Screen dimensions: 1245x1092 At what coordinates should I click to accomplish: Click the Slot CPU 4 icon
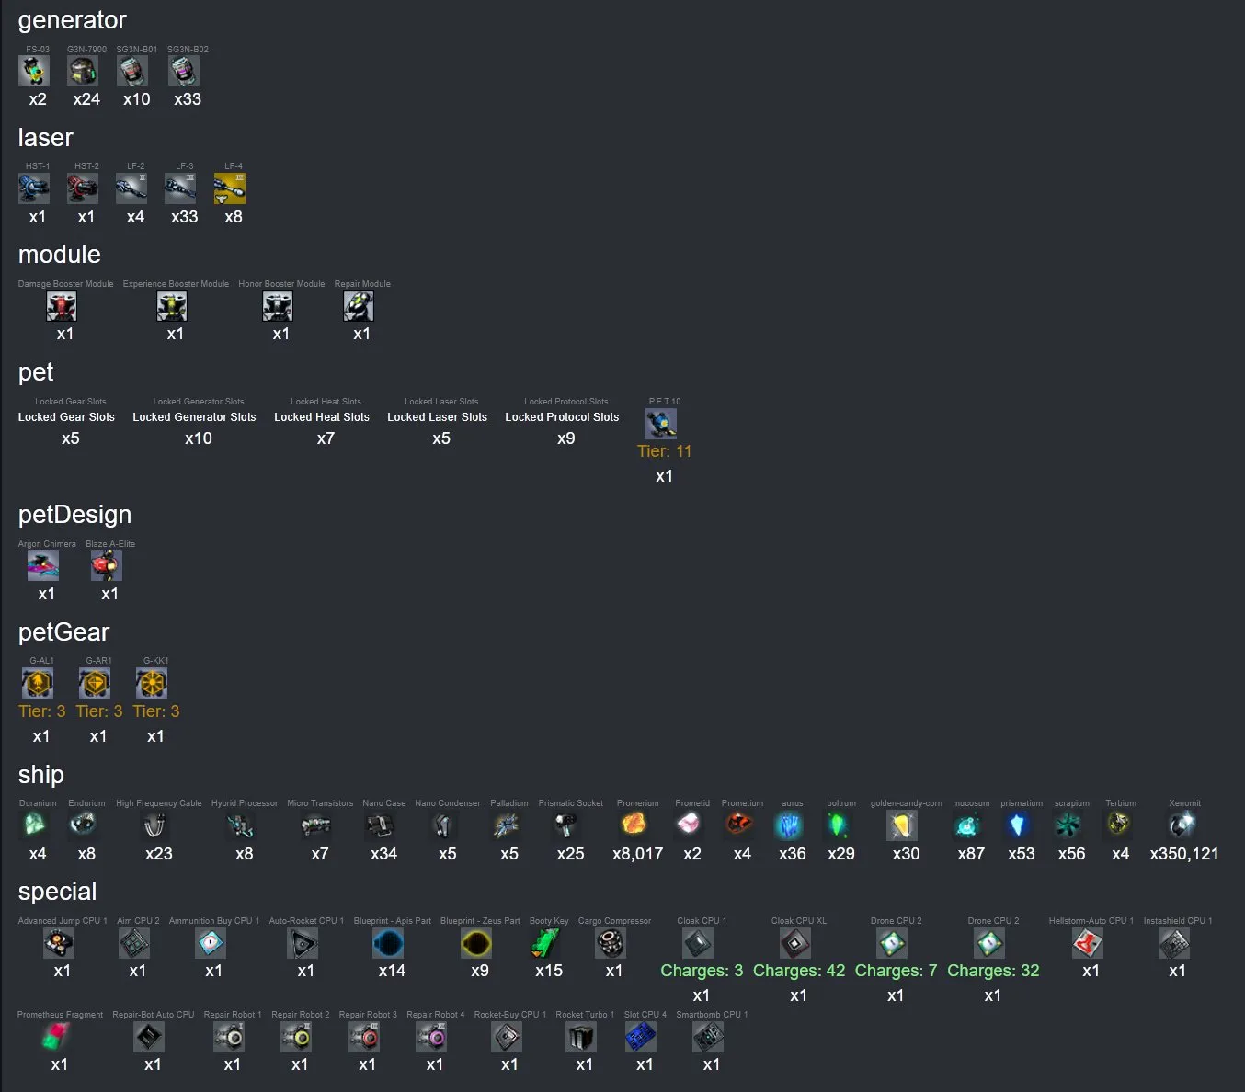pyautogui.click(x=641, y=1037)
